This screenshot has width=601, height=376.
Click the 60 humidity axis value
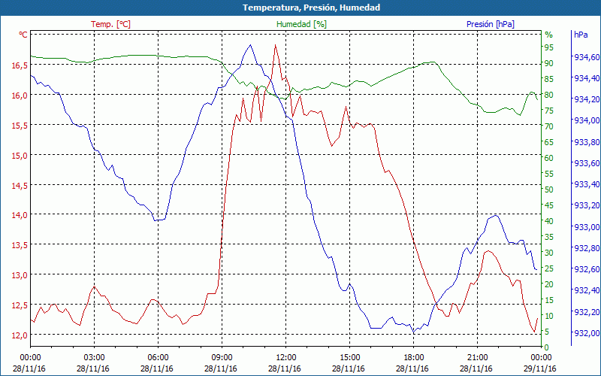click(549, 158)
